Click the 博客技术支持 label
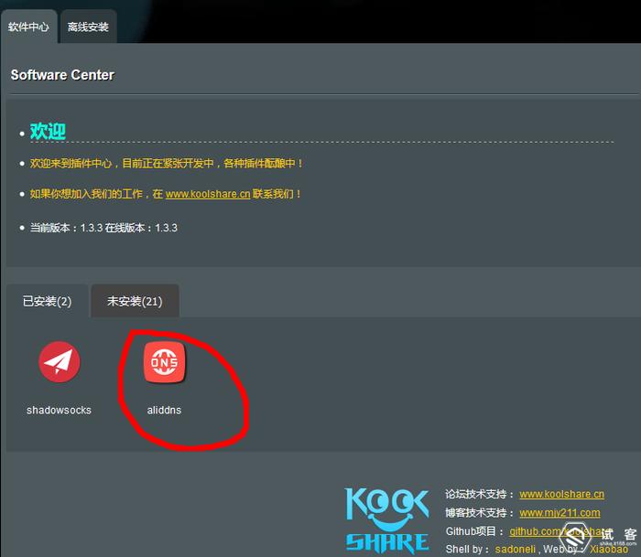Image resolution: width=641 pixels, height=557 pixels. click(479, 512)
